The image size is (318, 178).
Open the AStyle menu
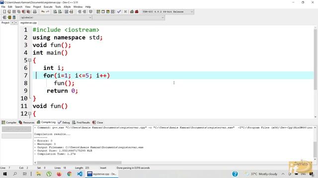pyautogui.click(x=67, y=7)
